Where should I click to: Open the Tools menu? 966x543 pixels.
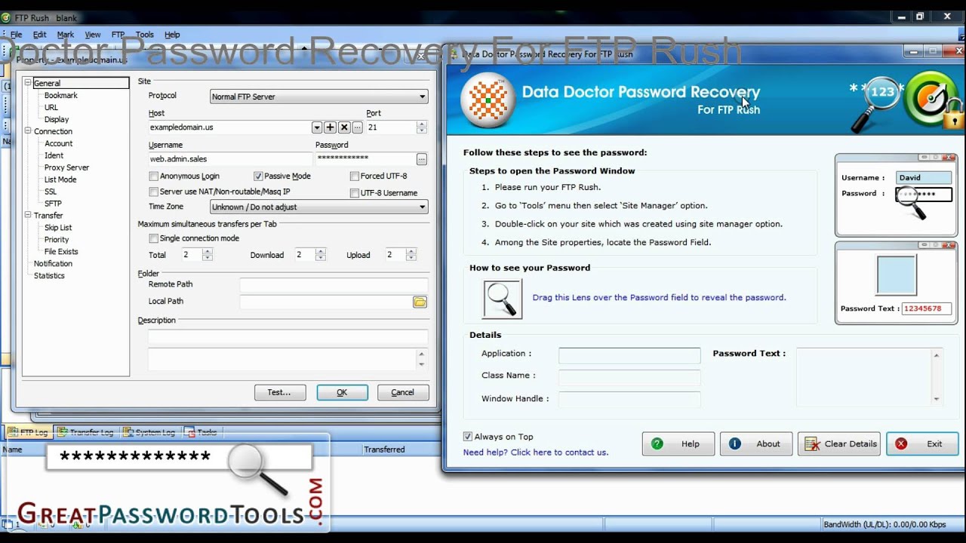(145, 35)
